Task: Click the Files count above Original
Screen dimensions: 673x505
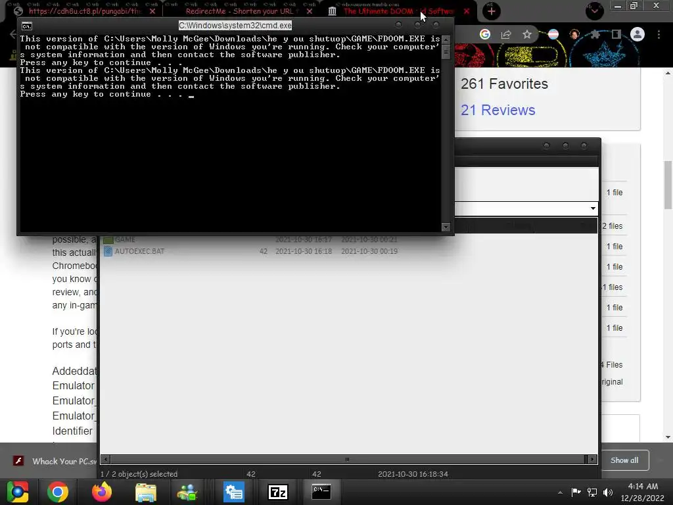Action: 612,365
